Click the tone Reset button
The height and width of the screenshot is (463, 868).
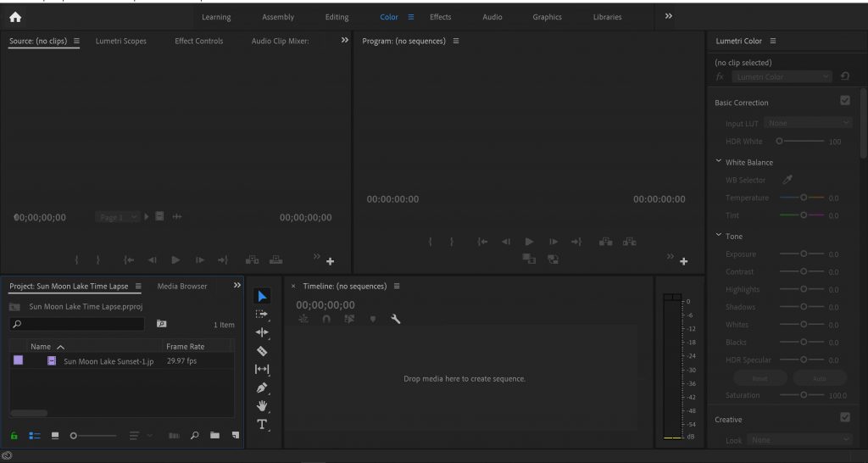tap(759, 378)
